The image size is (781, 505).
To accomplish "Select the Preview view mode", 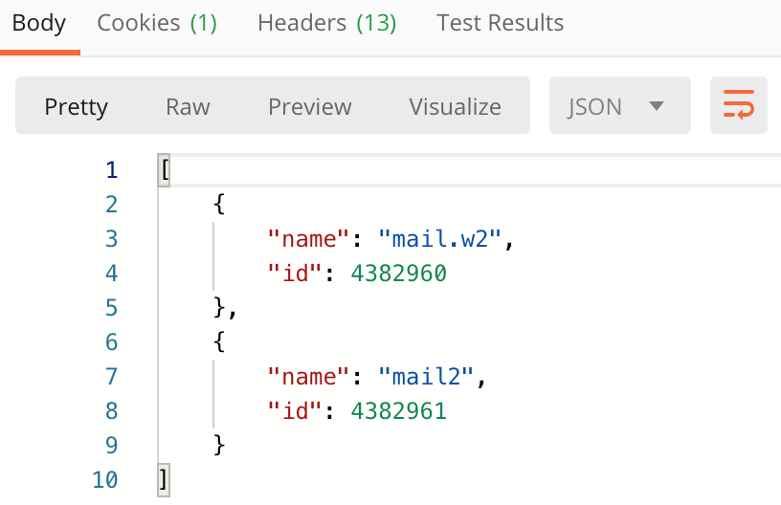I will click(x=310, y=106).
